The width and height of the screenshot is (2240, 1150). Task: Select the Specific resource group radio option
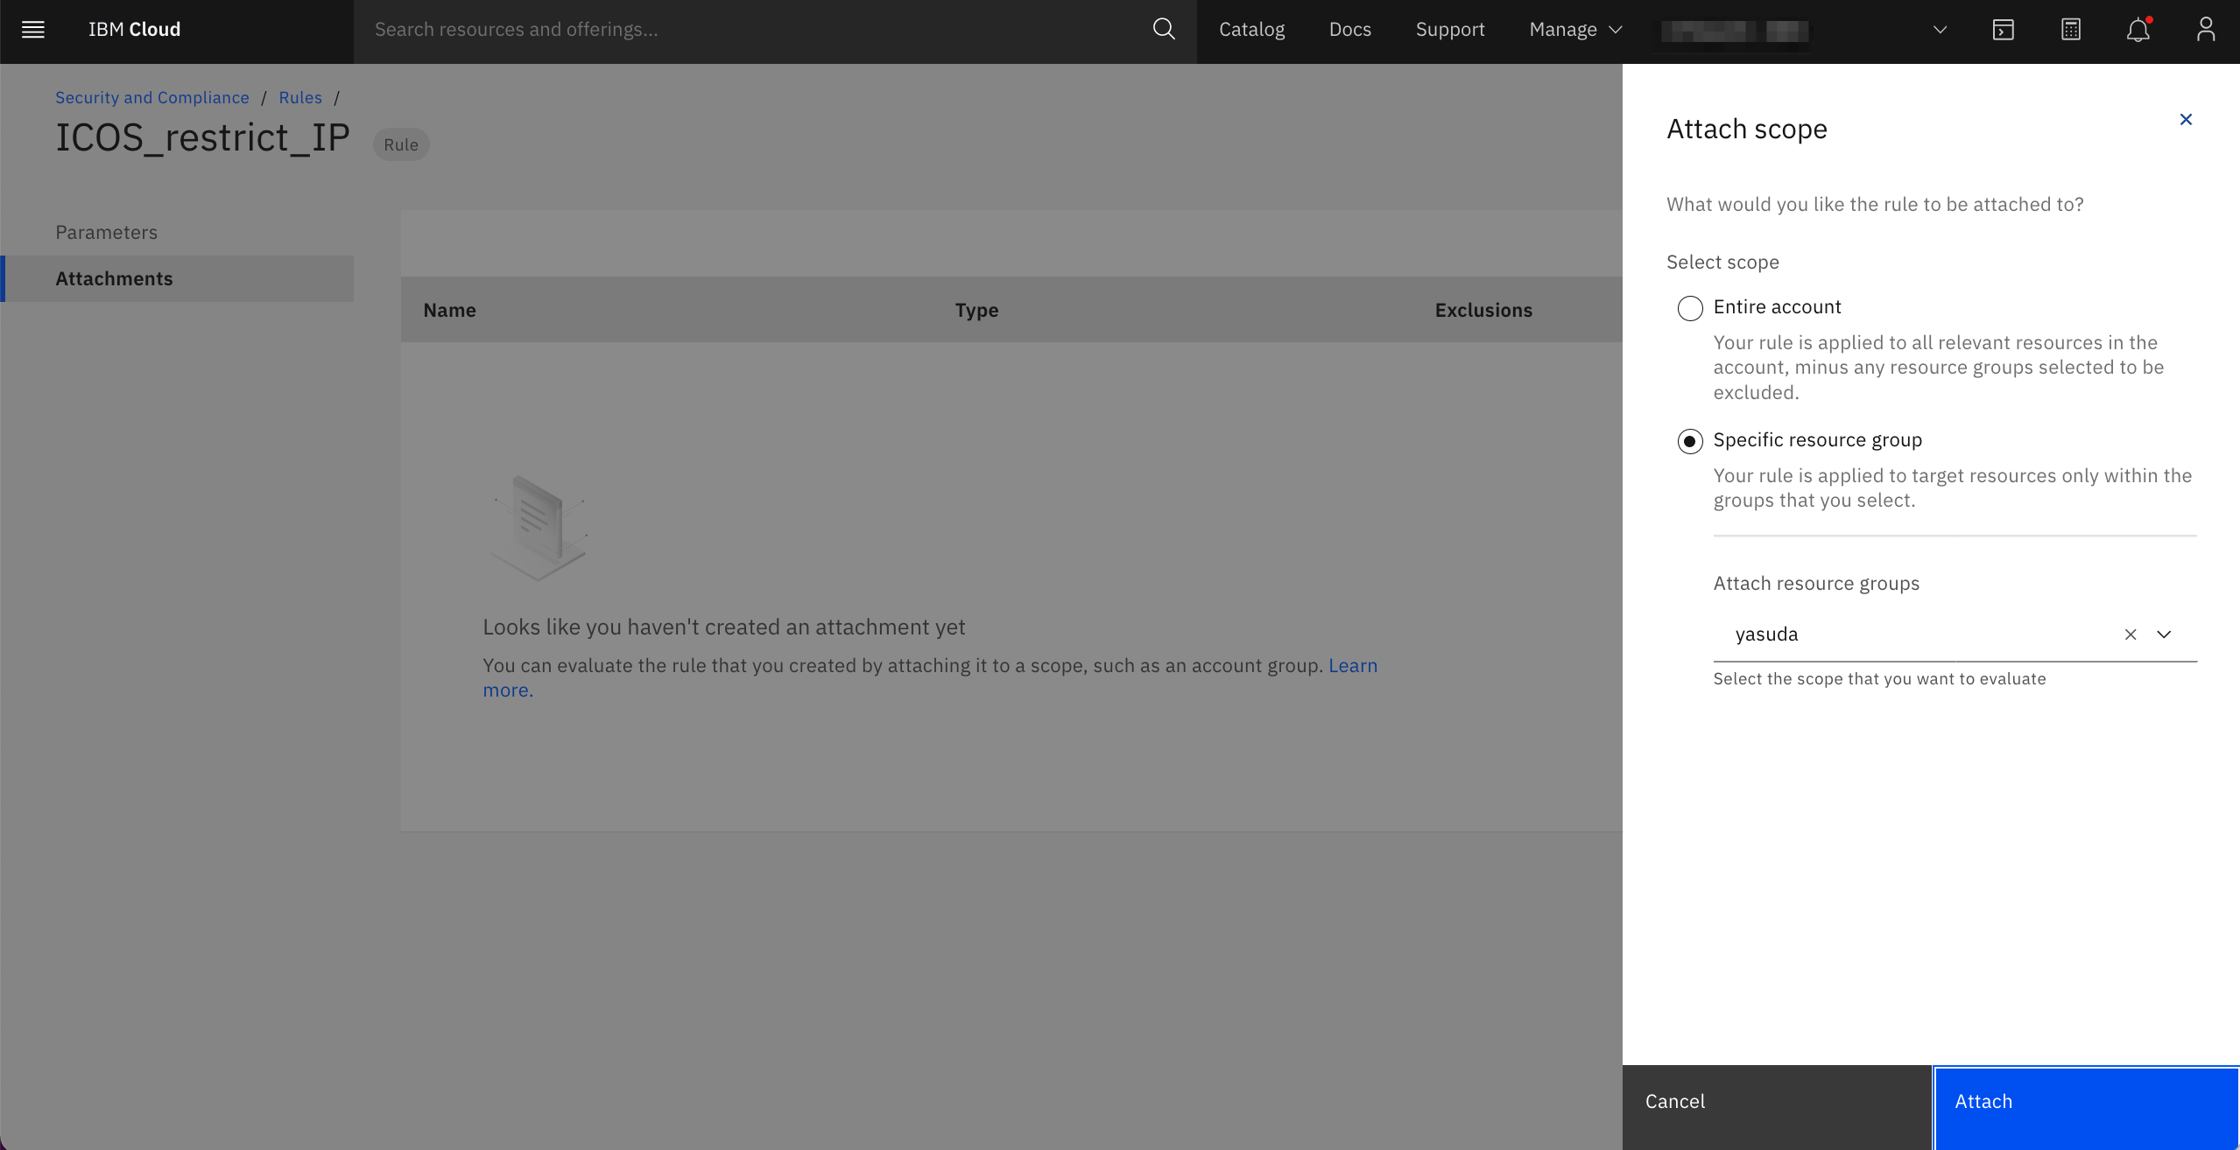click(1690, 441)
